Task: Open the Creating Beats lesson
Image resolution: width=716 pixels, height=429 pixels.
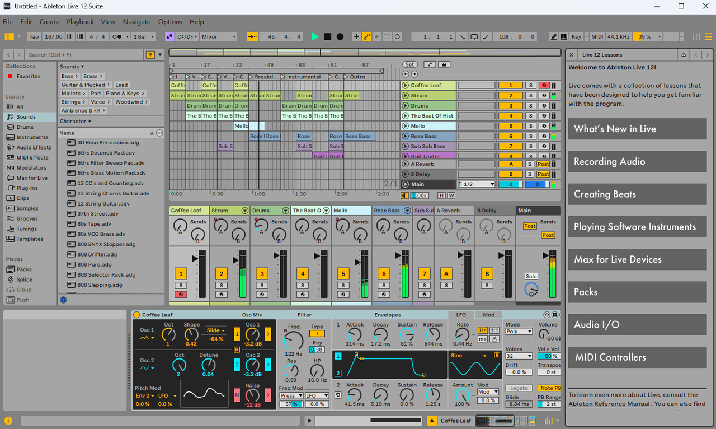Action: click(638, 194)
